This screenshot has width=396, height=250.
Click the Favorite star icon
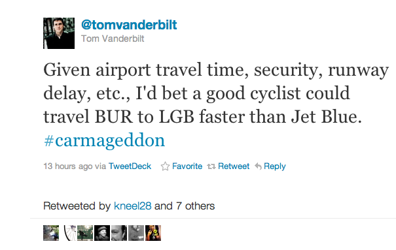pyautogui.click(x=165, y=166)
